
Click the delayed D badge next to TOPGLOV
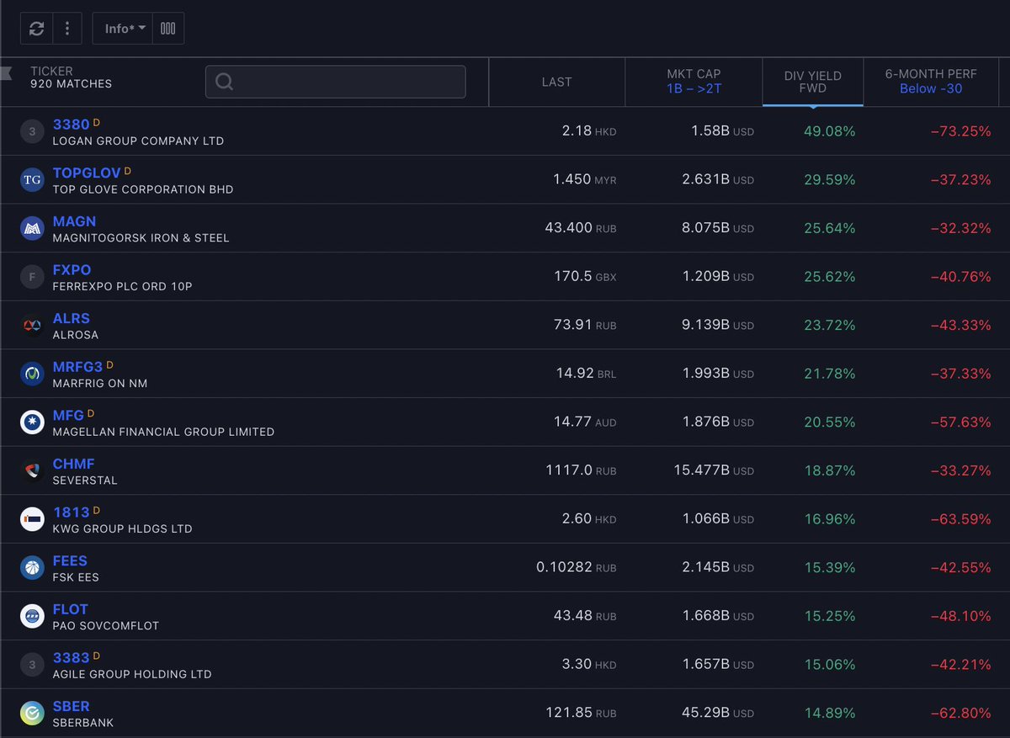tap(128, 171)
